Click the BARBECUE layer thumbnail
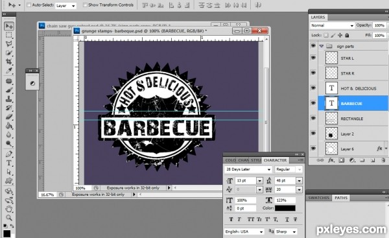The height and width of the screenshot is (238, 389). point(331,103)
